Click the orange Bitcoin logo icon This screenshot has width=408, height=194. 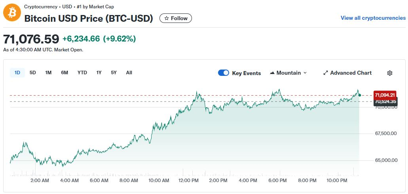pos(12,13)
